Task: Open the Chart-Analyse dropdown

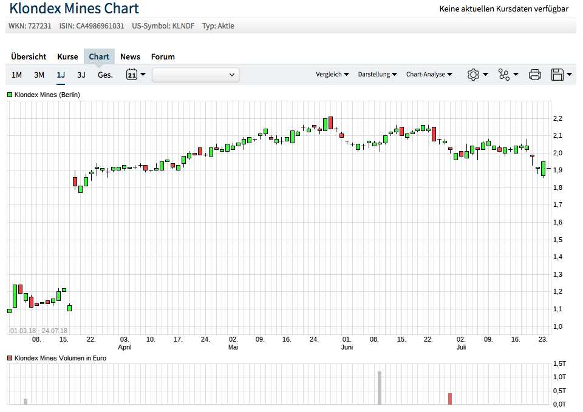Action: pos(429,75)
